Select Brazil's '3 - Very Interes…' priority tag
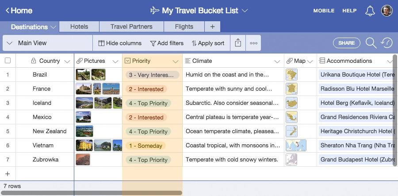This screenshot has height=196, width=398. coord(152,75)
